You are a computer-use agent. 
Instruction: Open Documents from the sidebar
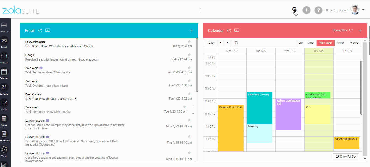click(x=4, y=136)
